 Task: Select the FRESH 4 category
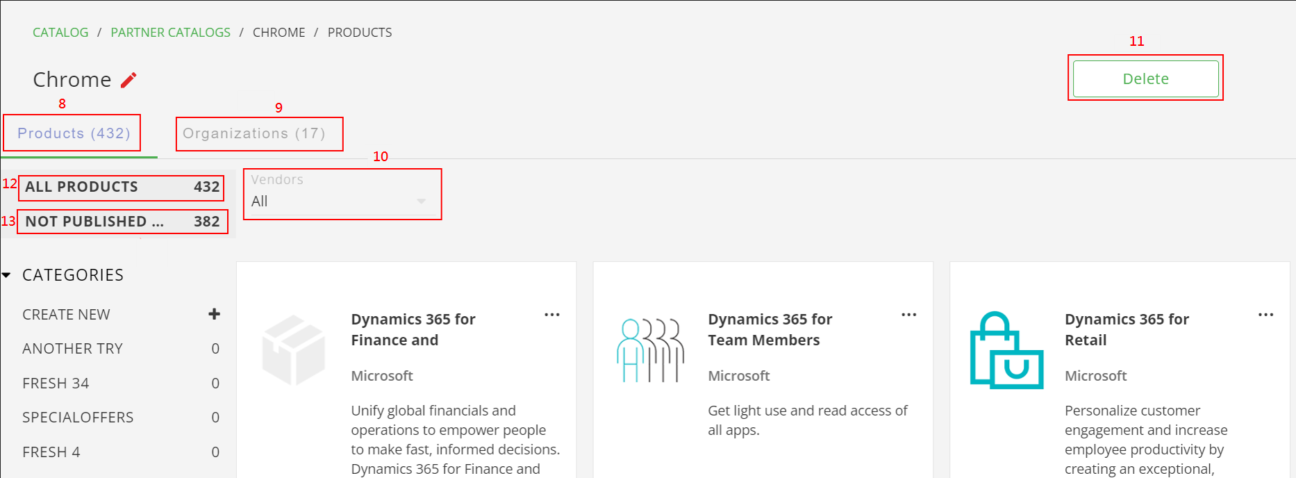click(122, 452)
